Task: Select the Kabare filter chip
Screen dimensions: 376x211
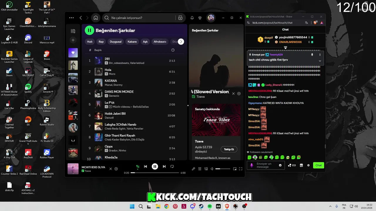Action: [x=132, y=42]
